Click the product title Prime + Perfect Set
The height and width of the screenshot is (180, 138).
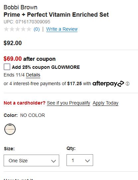56,15
